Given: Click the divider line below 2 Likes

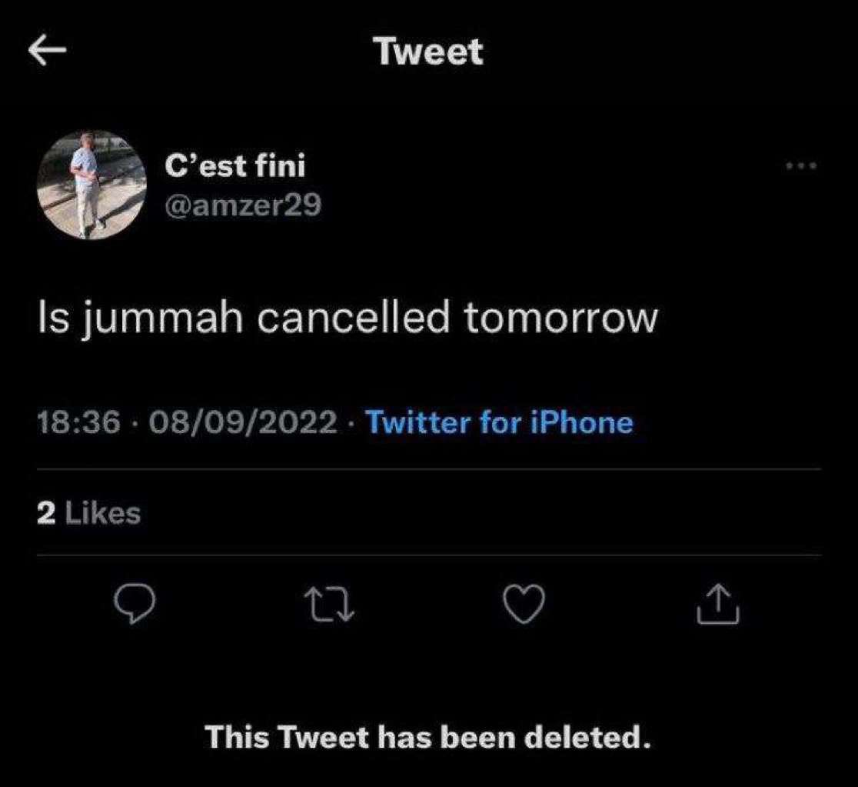Looking at the screenshot, I should coord(429,555).
